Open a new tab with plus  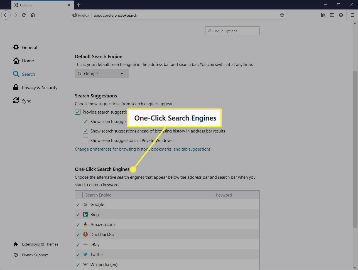(x=79, y=5)
